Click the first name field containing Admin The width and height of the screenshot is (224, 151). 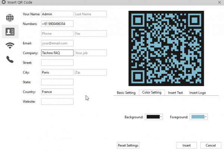coord(57,14)
